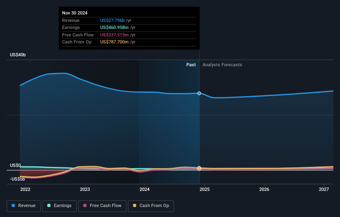Toggle the Earnings series legend button
The width and height of the screenshot is (340, 217).
click(59, 206)
